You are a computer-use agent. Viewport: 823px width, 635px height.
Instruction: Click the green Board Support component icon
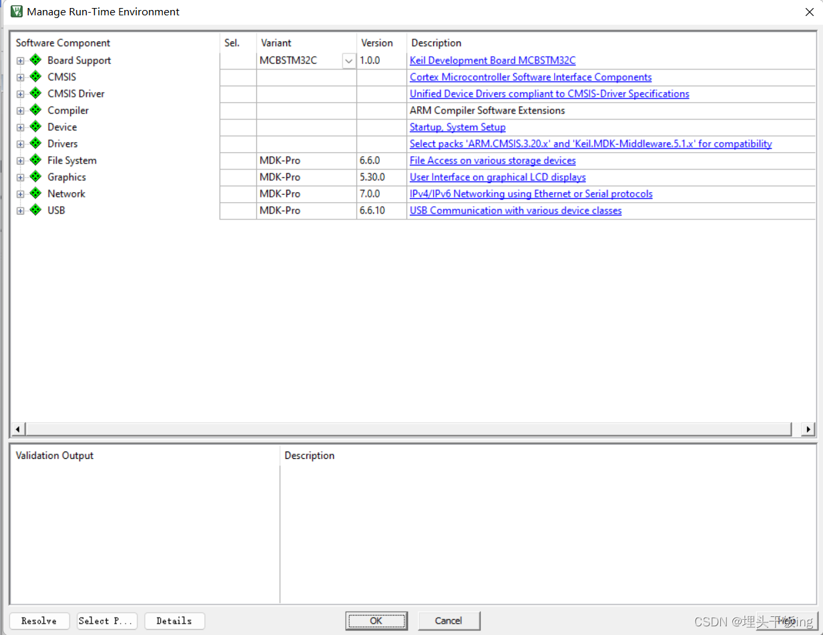pos(35,60)
